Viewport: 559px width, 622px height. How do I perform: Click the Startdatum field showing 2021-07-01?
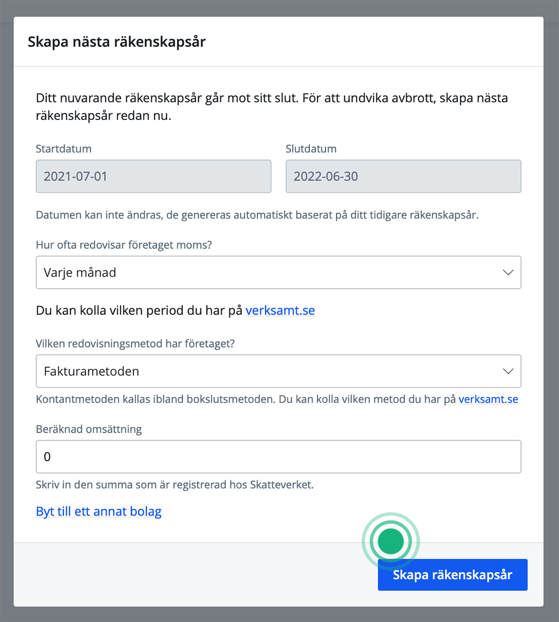coord(153,176)
